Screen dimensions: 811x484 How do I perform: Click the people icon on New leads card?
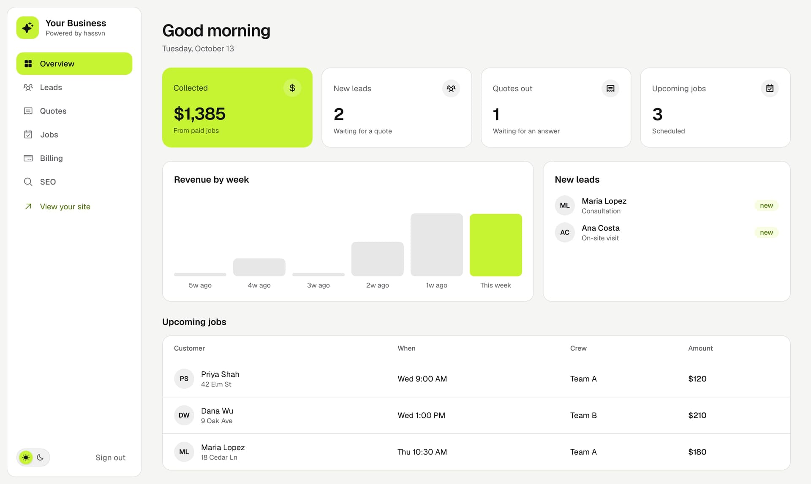pyautogui.click(x=451, y=89)
